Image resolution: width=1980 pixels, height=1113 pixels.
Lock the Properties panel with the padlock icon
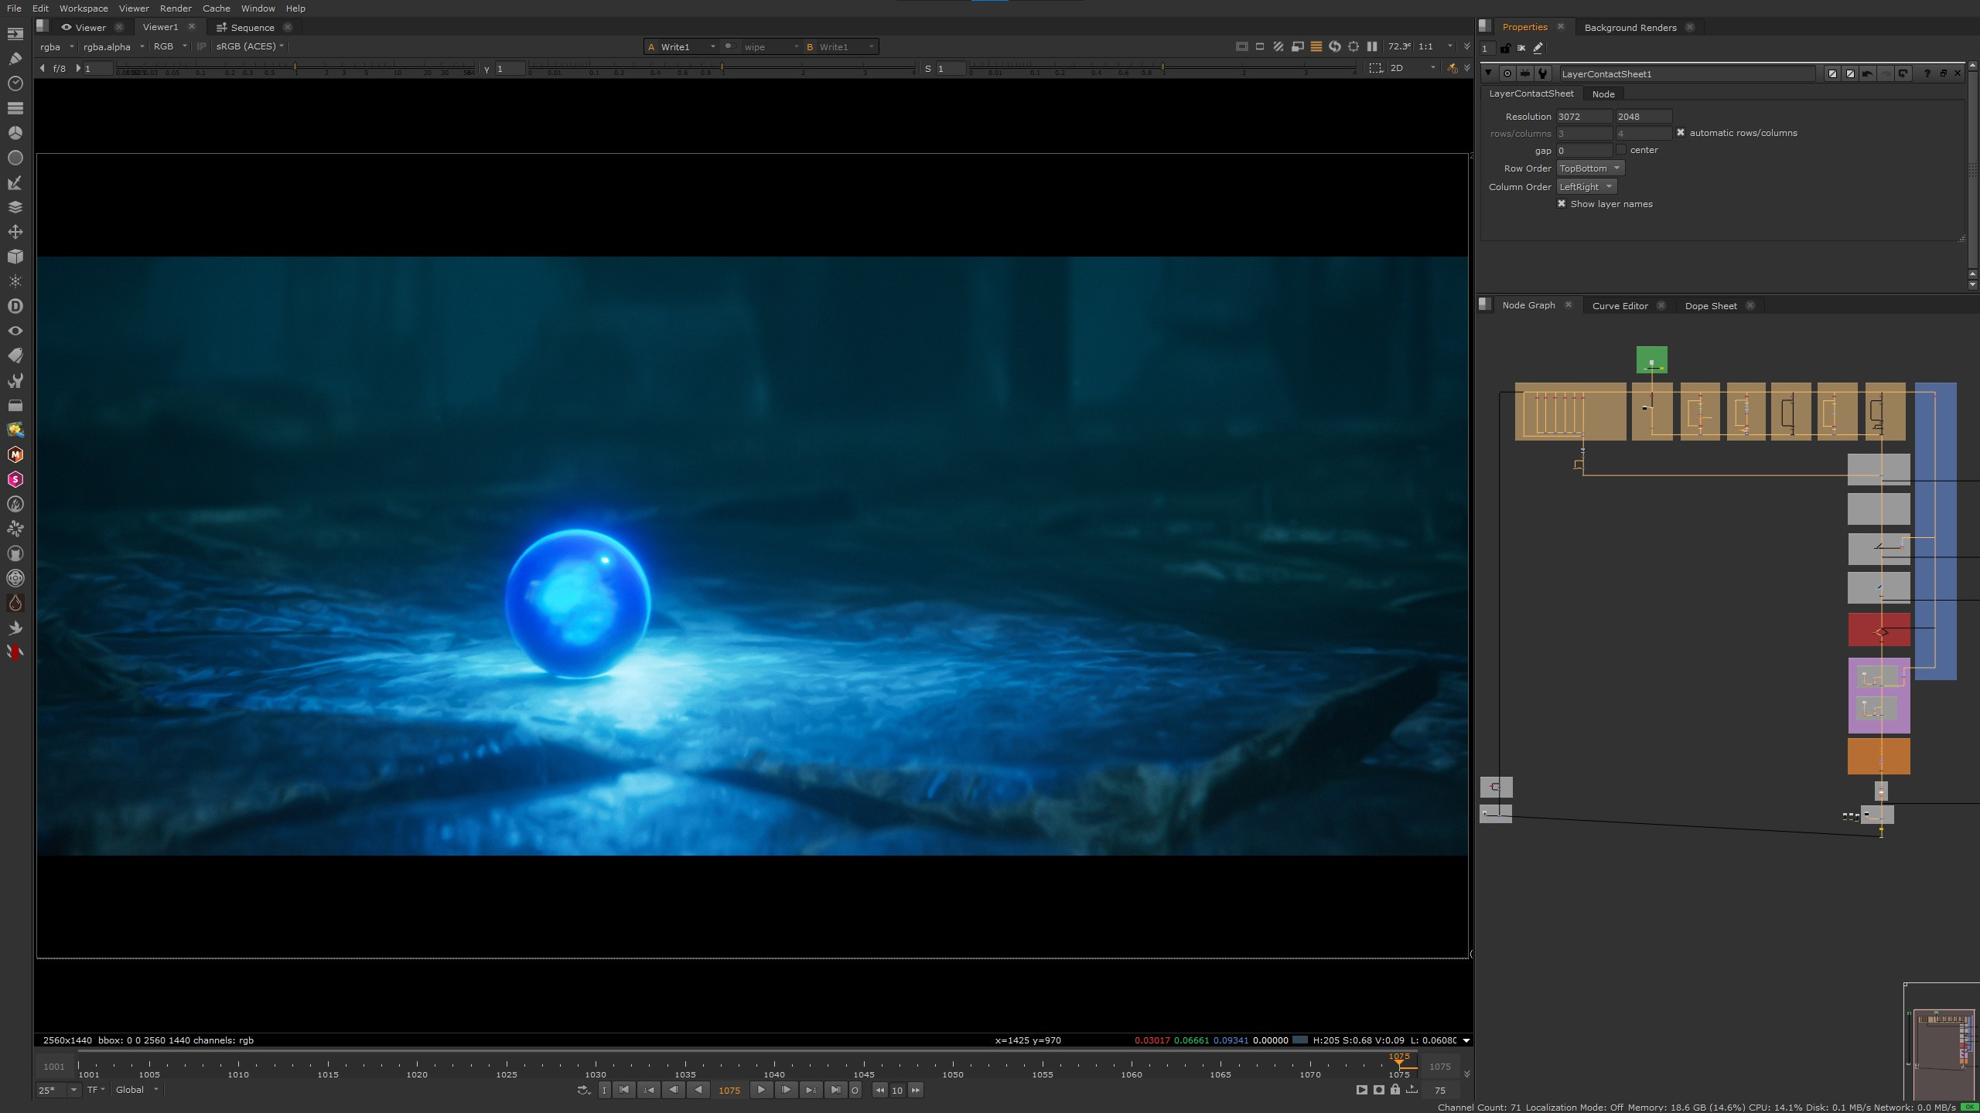click(1504, 48)
